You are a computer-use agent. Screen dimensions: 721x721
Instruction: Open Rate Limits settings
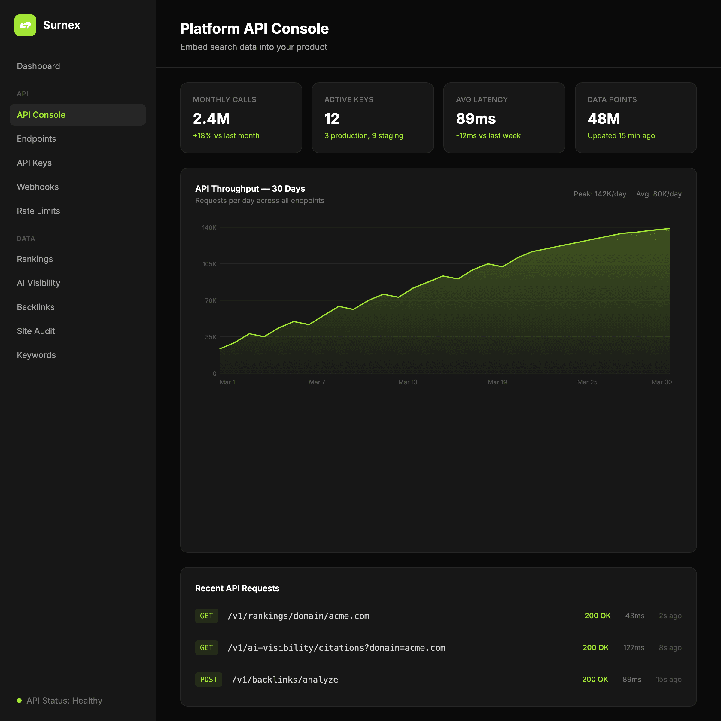click(x=38, y=211)
